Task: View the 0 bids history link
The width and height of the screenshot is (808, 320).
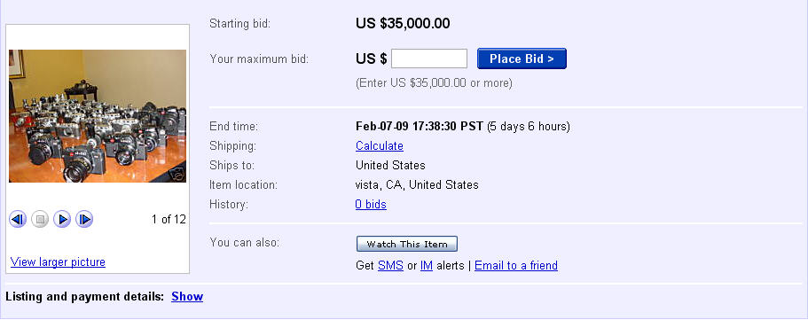Action: [371, 205]
